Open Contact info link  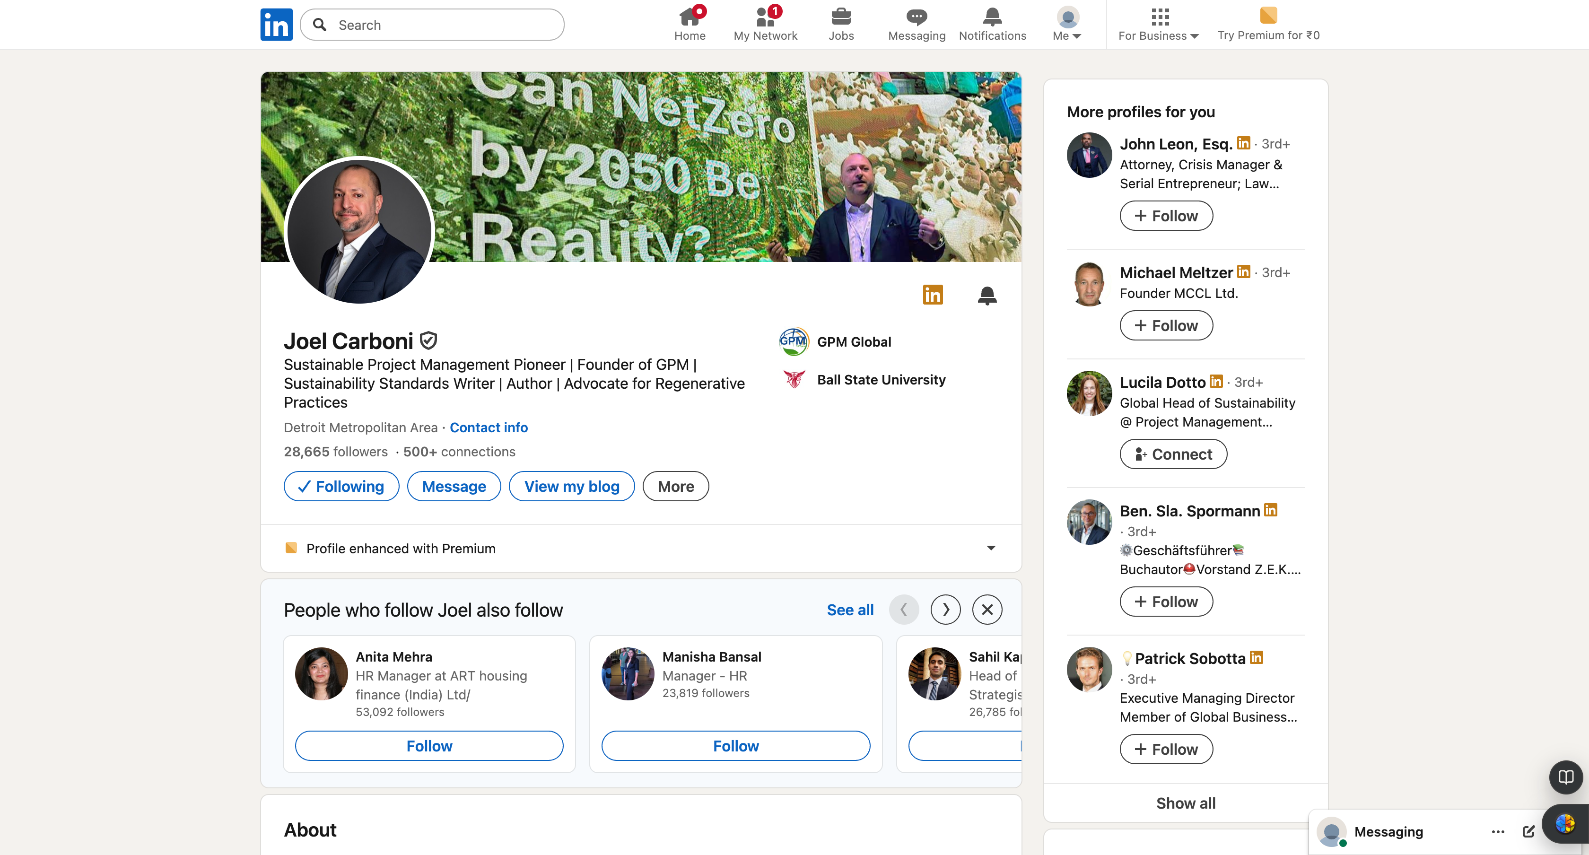point(489,427)
